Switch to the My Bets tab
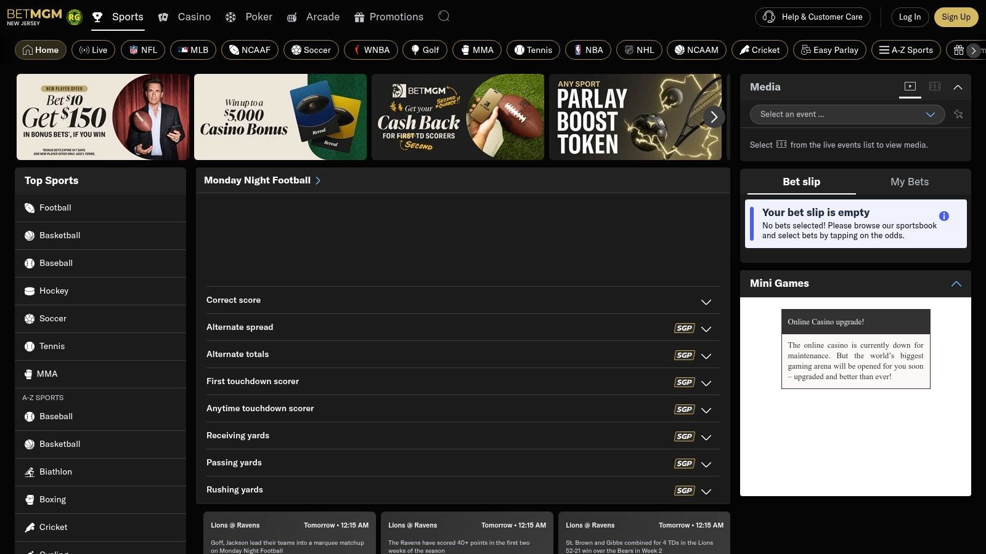Viewport: 986px width, 554px height. tap(910, 182)
